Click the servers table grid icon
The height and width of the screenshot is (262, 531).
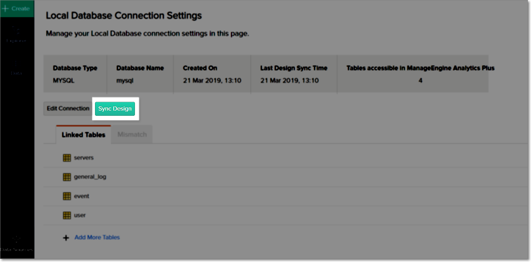(x=67, y=158)
